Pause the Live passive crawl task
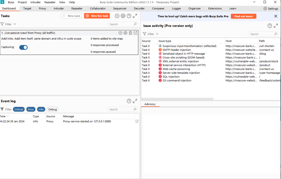281x179 pixels. [x=120, y=33]
